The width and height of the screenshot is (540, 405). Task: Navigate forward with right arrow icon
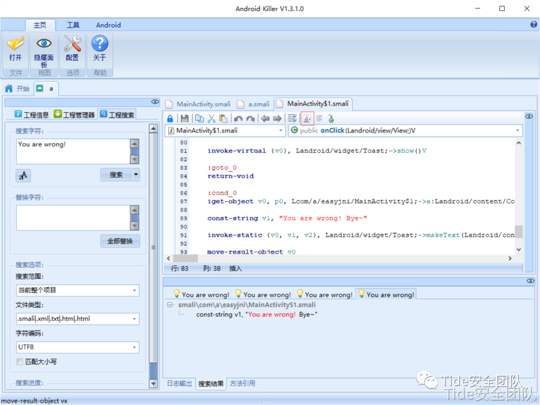click(x=277, y=119)
